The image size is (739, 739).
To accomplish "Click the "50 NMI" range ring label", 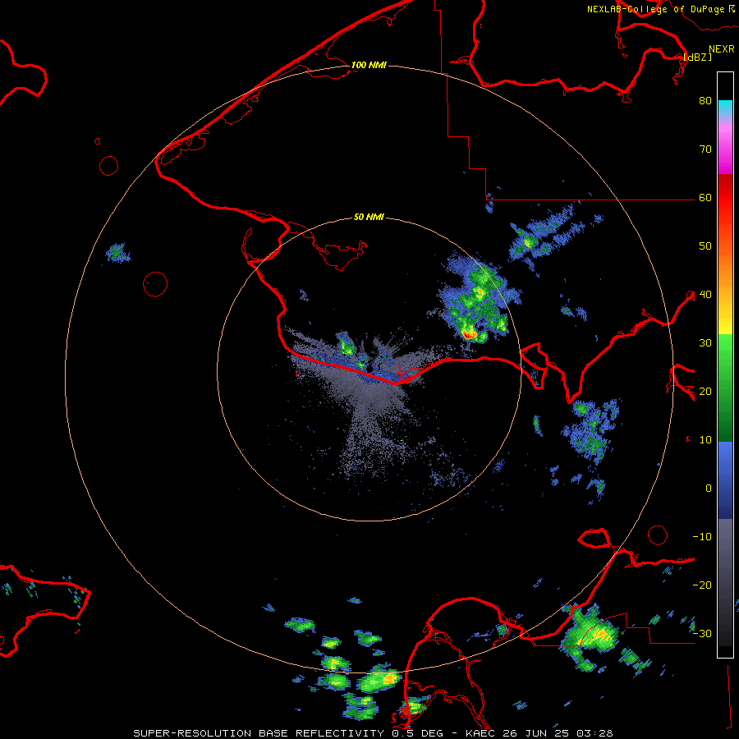I will [x=369, y=218].
